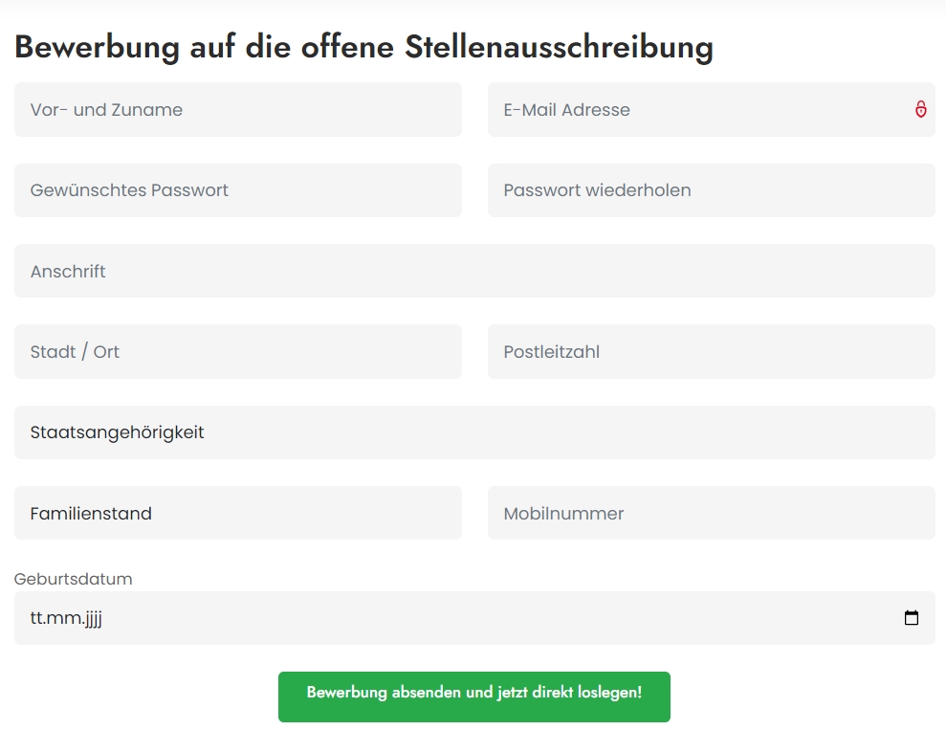Expand the Familienstand selection field
The image size is (946, 730).
(238, 513)
